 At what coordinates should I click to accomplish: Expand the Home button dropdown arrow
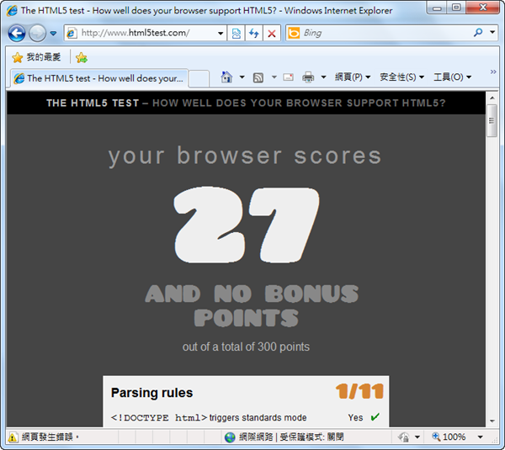[242, 77]
